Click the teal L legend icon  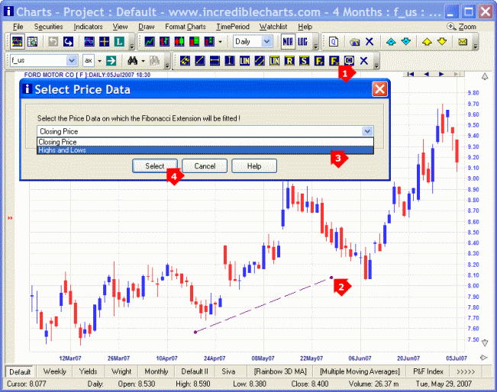click(119, 41)
